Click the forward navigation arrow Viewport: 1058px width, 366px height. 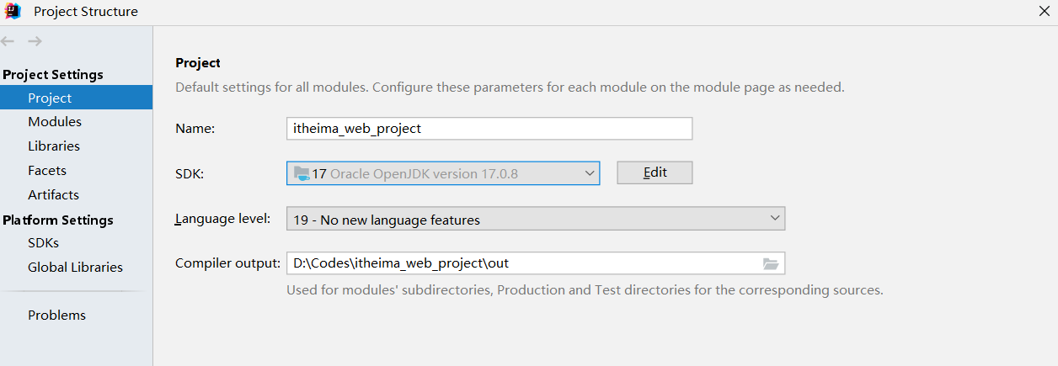35,41
